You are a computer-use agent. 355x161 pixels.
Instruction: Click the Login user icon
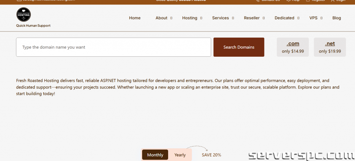pyautogui.click(x=332, y=1)
